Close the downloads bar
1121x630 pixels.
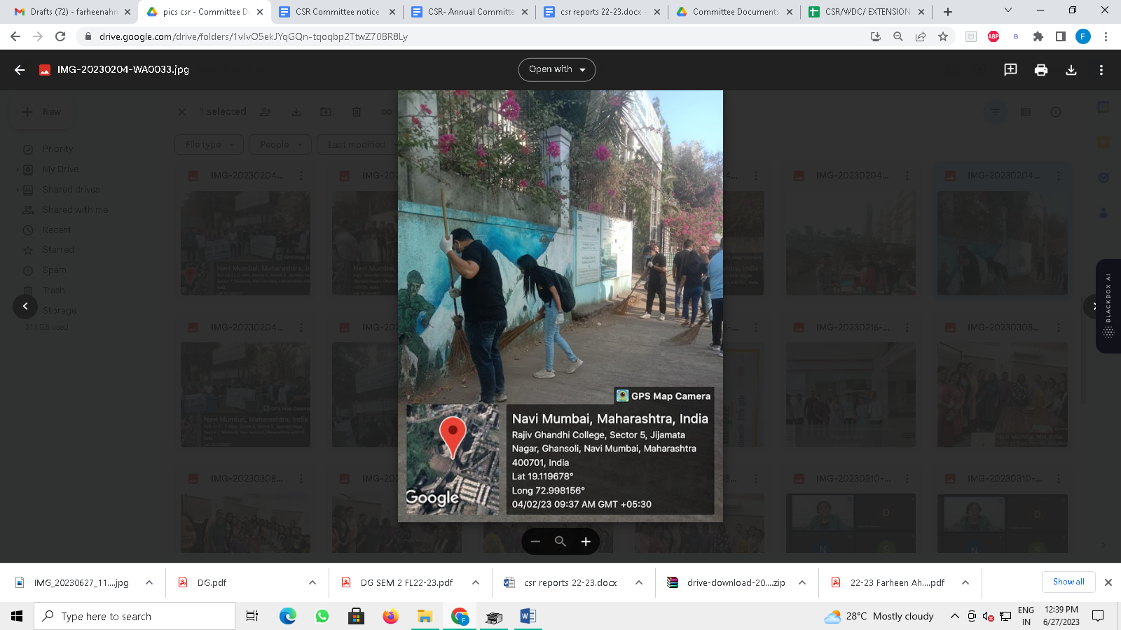click(1108, 582)
